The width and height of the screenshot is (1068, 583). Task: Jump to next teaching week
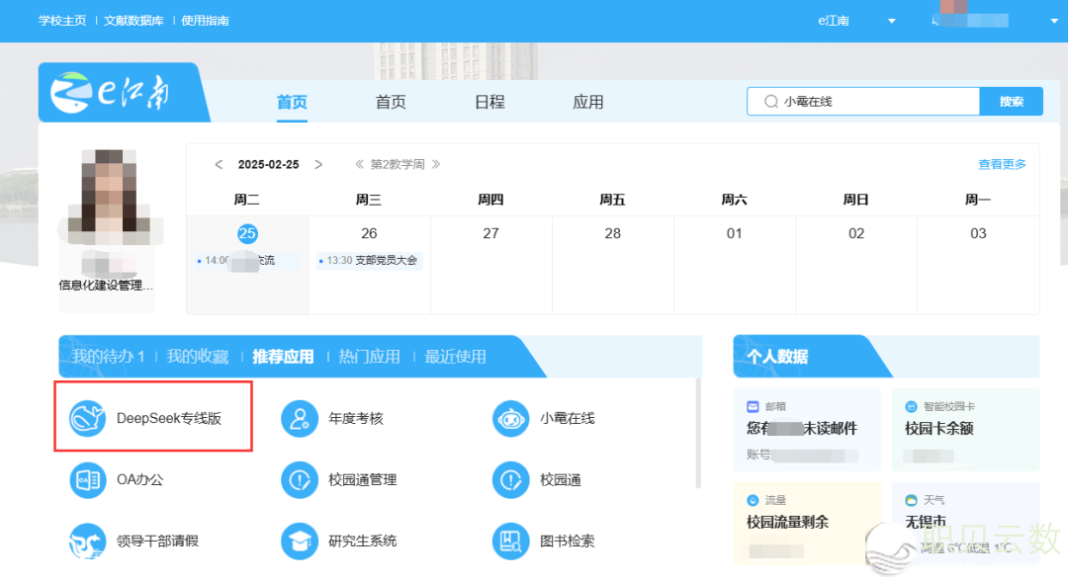pos(436,165)
